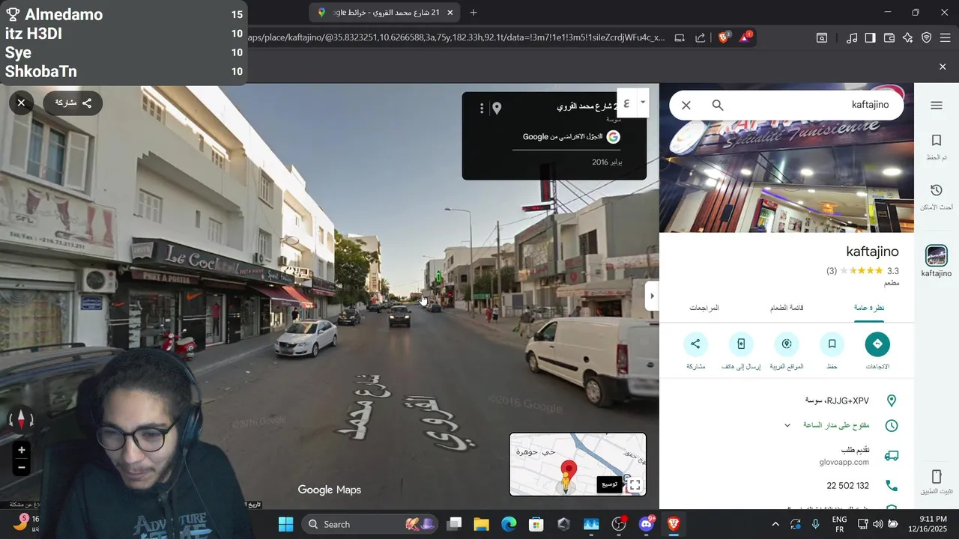The width and height of the screenshot is (959, 539).
Task: Click the Brave Rewards triangle icon
Action: (745, 37)
